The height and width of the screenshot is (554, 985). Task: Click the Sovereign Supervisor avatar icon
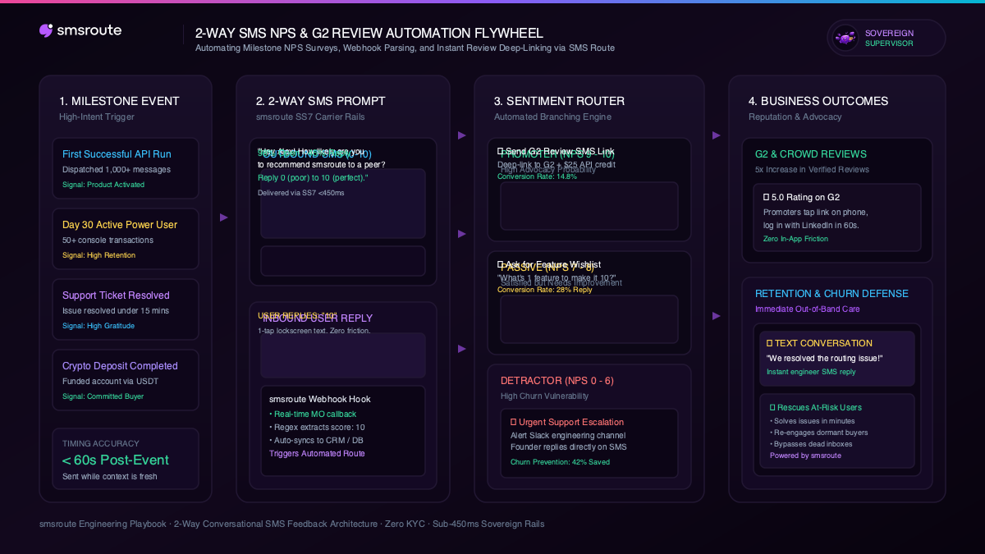(x=845, y=38)
